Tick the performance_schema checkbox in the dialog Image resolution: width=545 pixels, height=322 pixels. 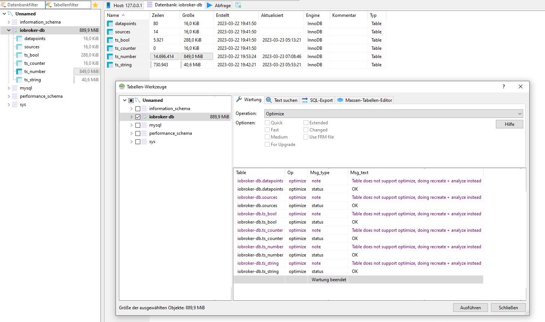(138, 133)
